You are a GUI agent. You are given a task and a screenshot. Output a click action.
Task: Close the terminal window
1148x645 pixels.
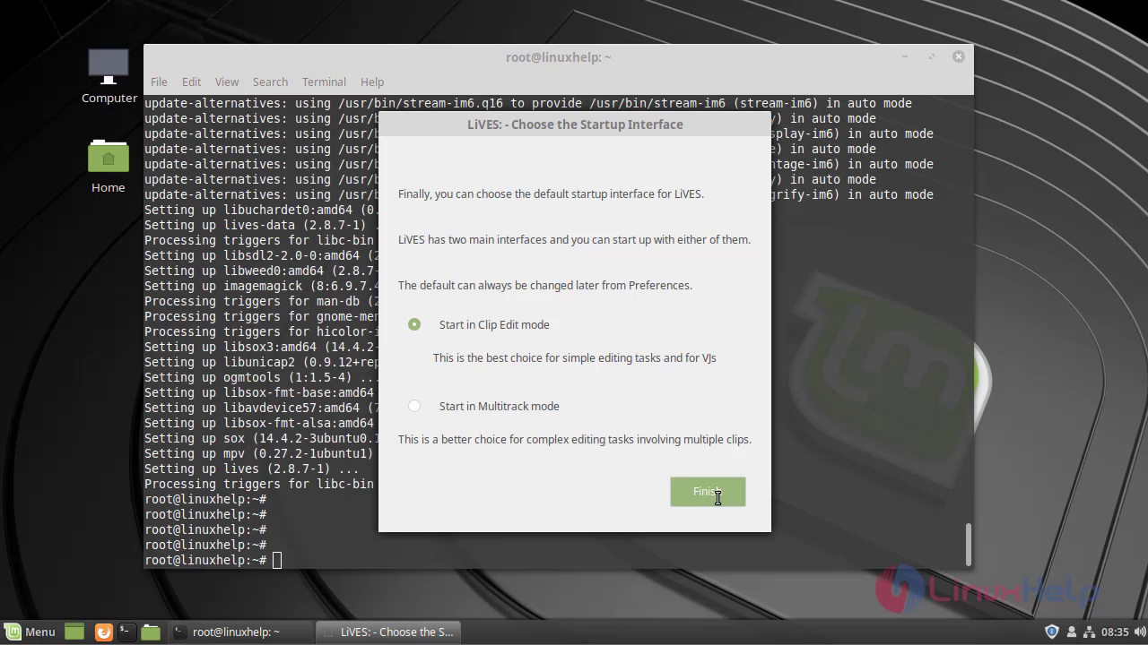958,56
